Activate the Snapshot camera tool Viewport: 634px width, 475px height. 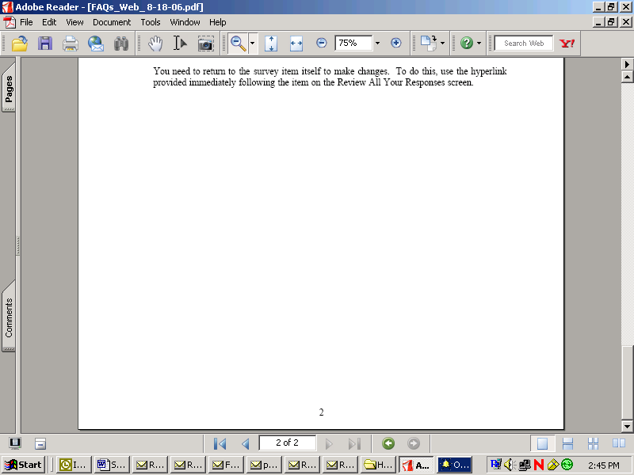205,44
